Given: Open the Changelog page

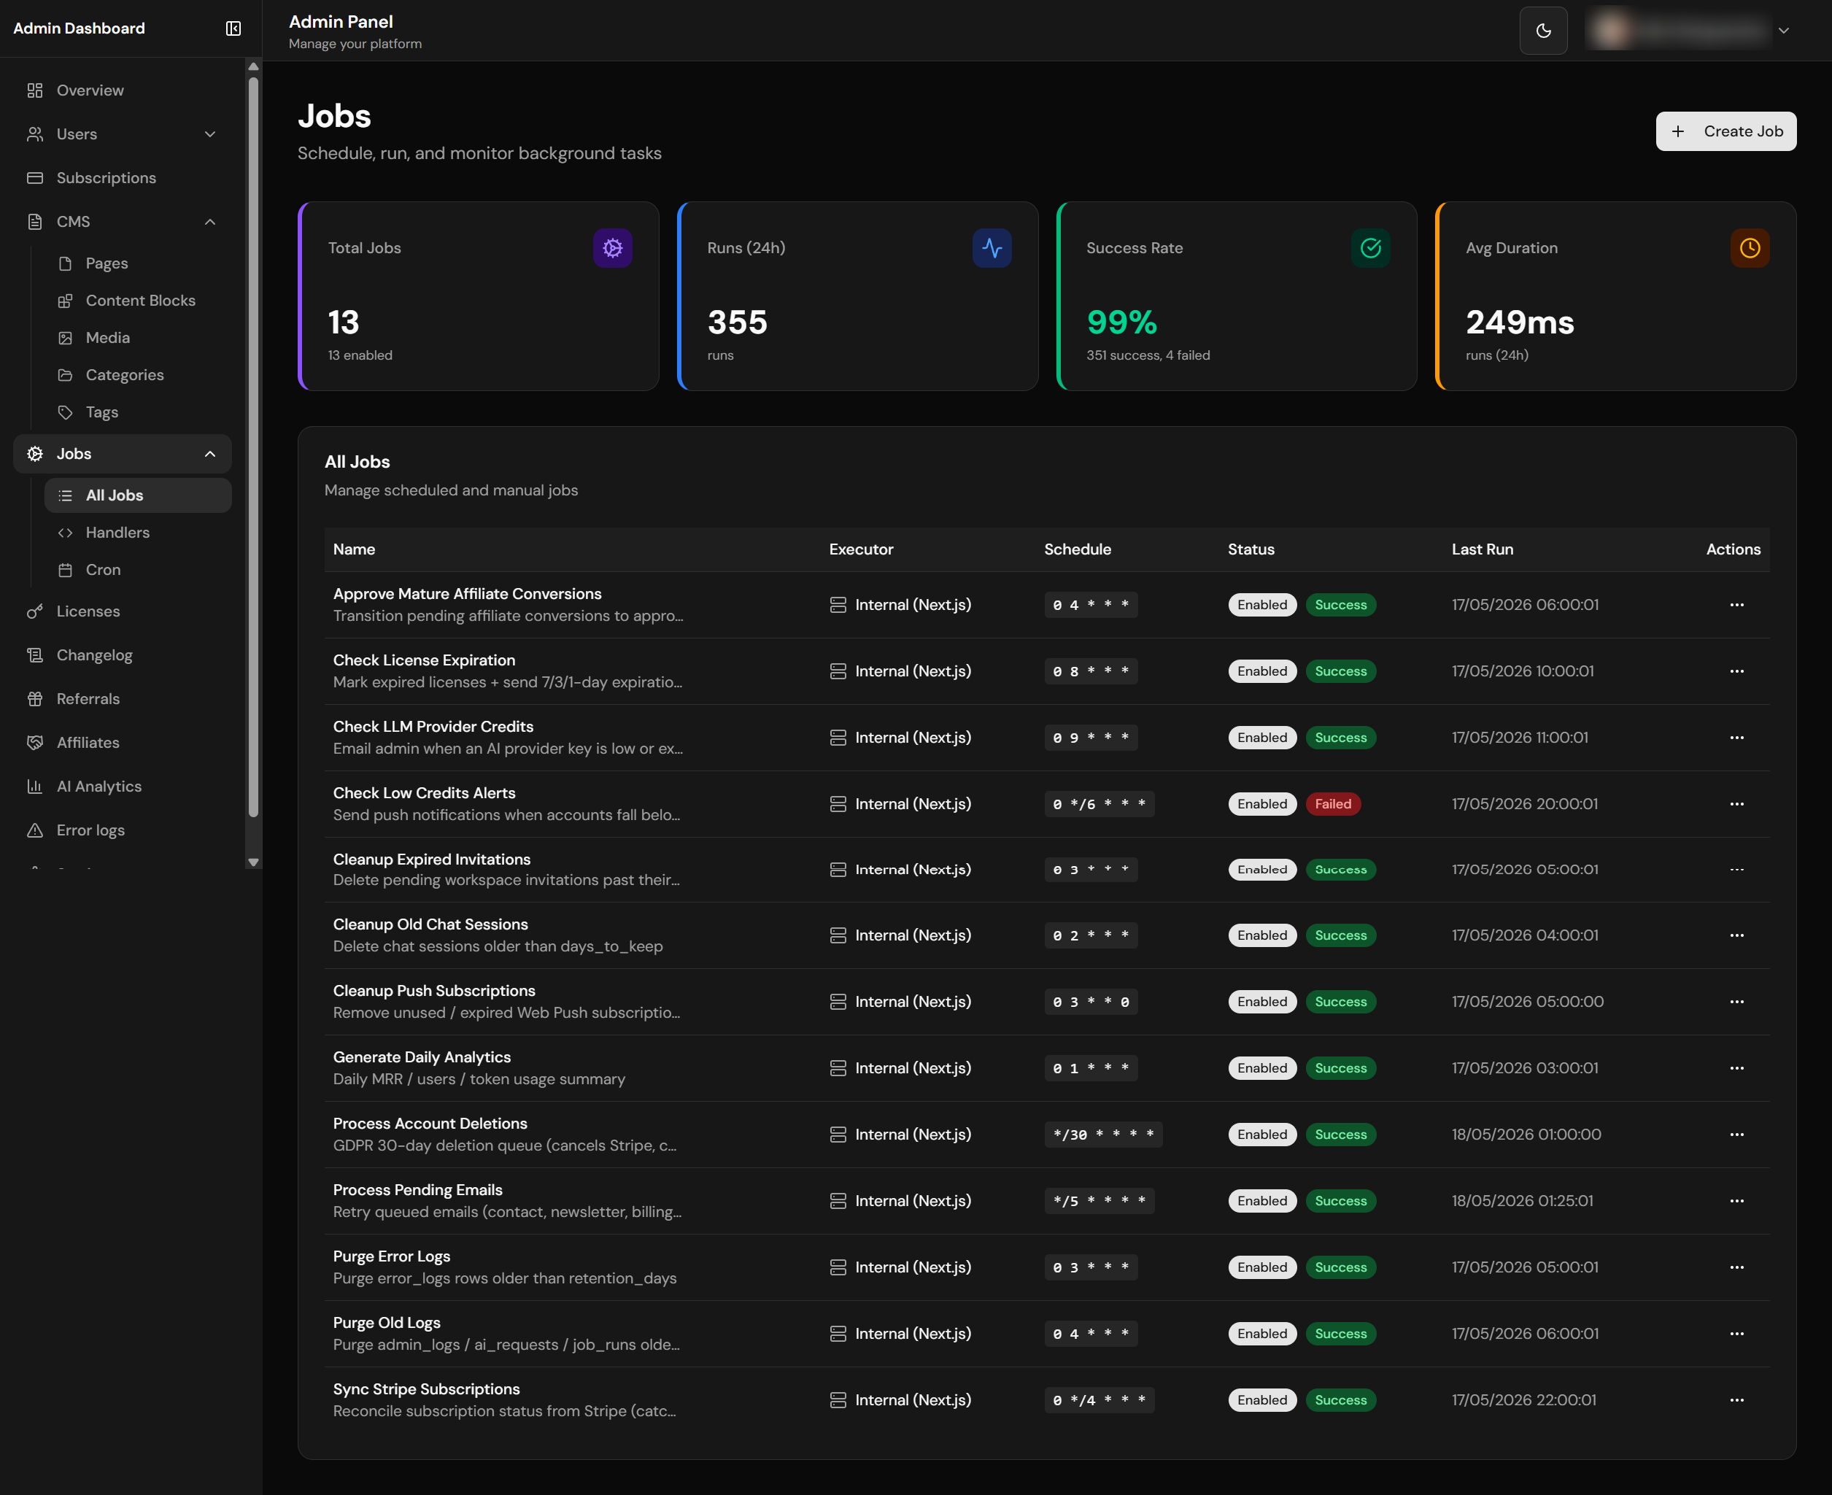Looking at the screenshot, I should [123, 655].
